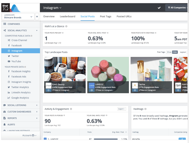Viewport: 189px width, 143px height.
Task: Click the info icon next to Posts With Hashtags
Action: click(x=156, y=33)
